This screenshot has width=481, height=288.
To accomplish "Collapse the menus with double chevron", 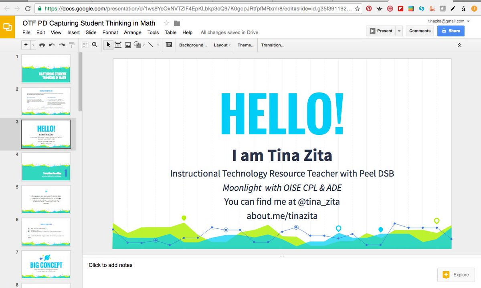I will (459, 45).
